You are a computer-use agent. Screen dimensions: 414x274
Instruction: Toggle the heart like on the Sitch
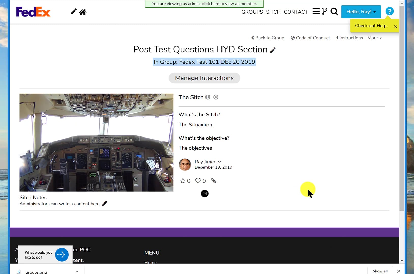click(x=198, y=180)
